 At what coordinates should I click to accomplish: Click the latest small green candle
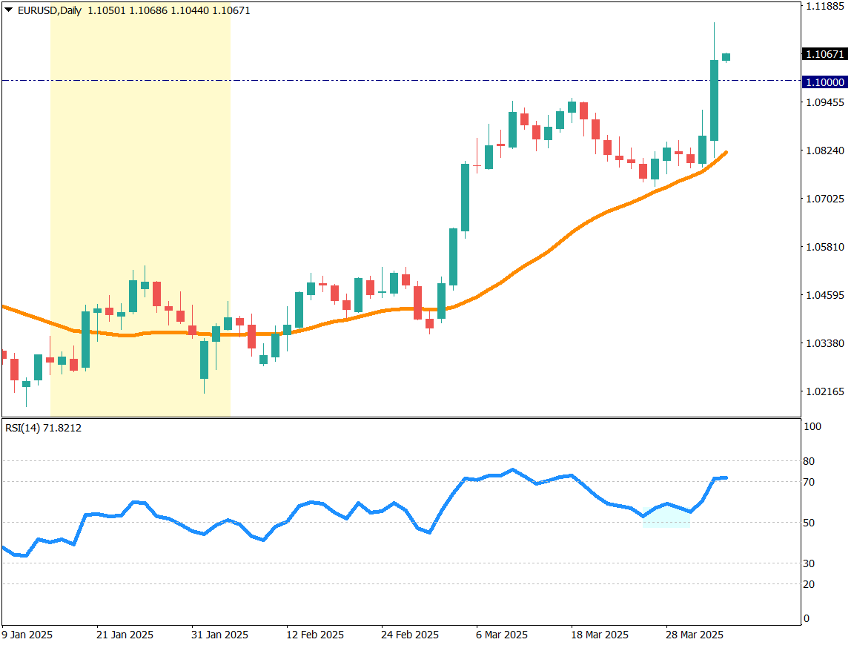tap(726, 57)
